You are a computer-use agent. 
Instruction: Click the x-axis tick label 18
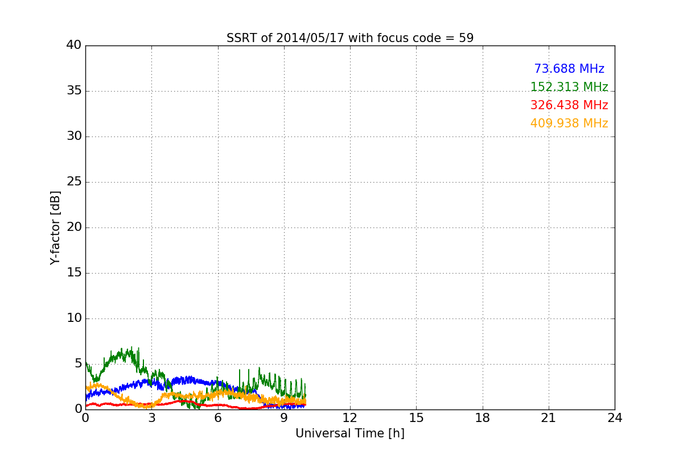click(x=483, y=418)
